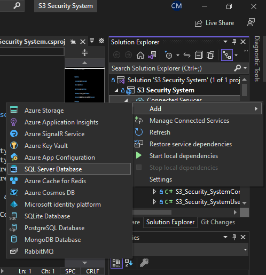Open dropdown arrow beside the nesting view button
266x275 pixels.
[236, 56]
